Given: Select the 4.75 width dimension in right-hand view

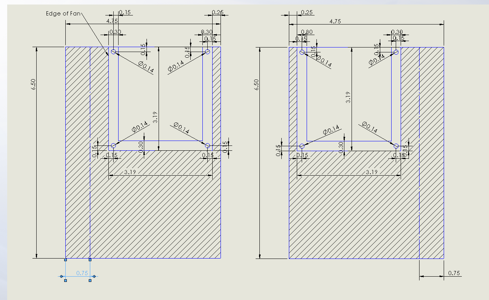Looking at the screenshot, I should pyautogui.click(x=335, y=21).
